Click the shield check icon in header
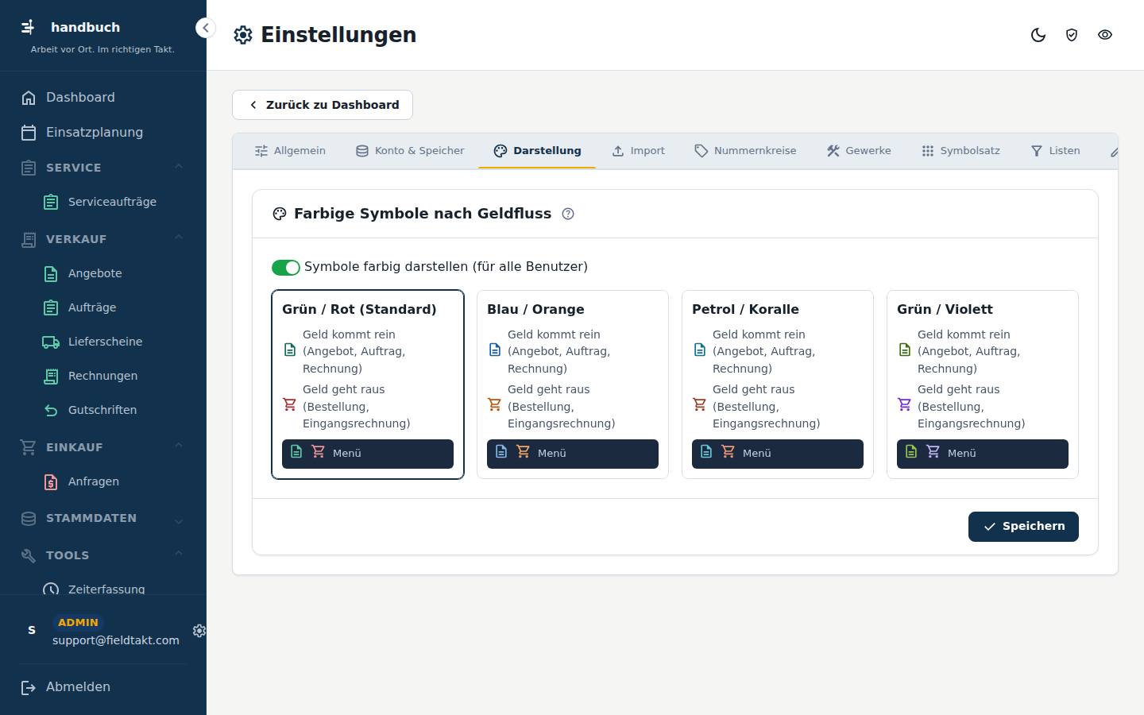The width and height of the screenshot is (1144, 715). click(1072, 35)
